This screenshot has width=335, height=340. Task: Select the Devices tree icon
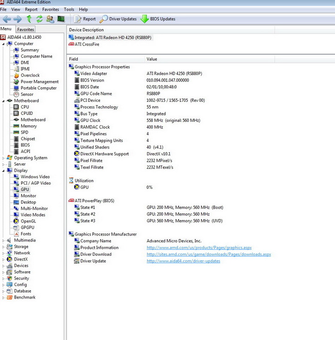(10, 266)
